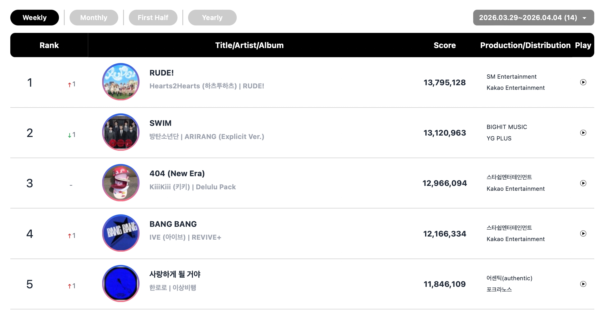Viewport: 606px width, 314px height.
Task: Open the 404 (New Era) title link
Action: pos(177,174)
